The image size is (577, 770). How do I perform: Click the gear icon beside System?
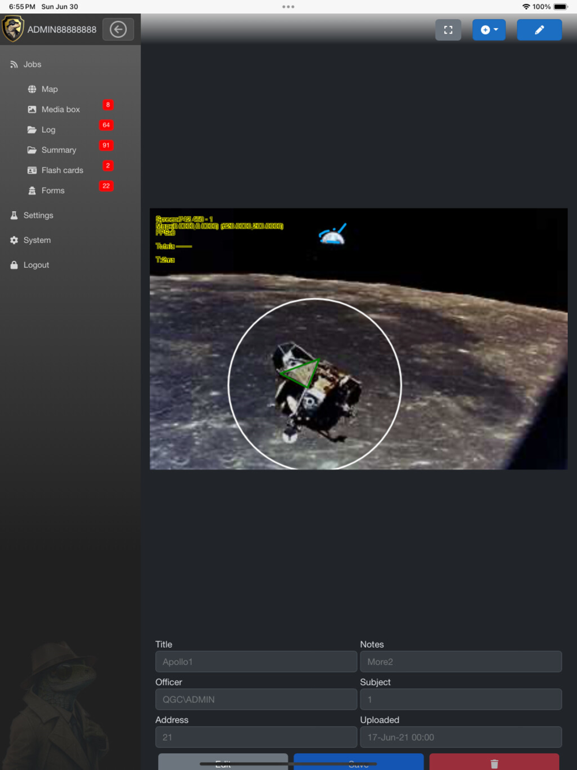pyautogui.click(x=14, y=240)
